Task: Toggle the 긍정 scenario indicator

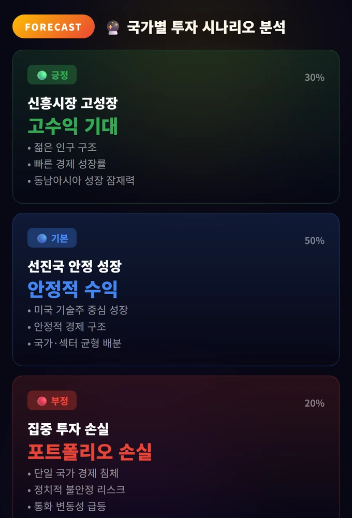Action: (53, 75)
